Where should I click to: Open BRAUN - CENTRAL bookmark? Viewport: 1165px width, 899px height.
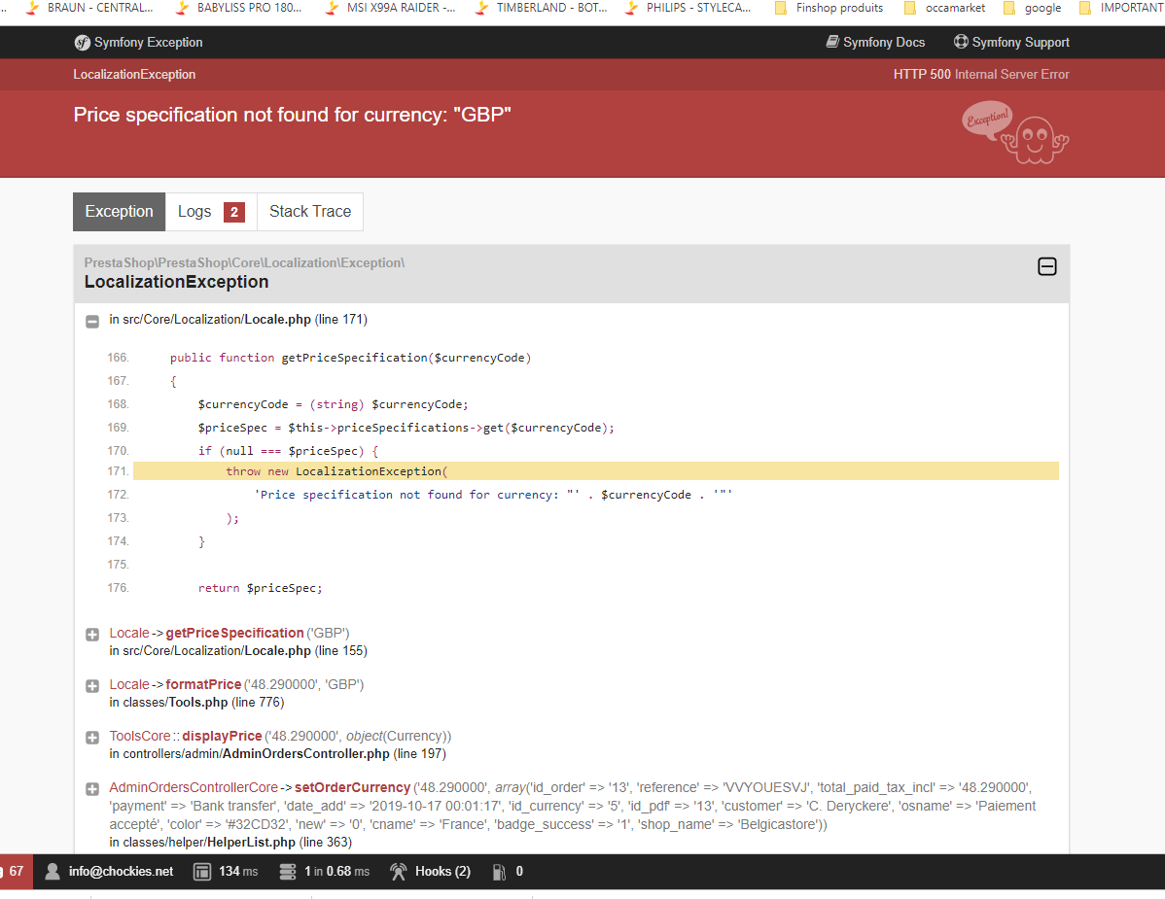(90, 8)
